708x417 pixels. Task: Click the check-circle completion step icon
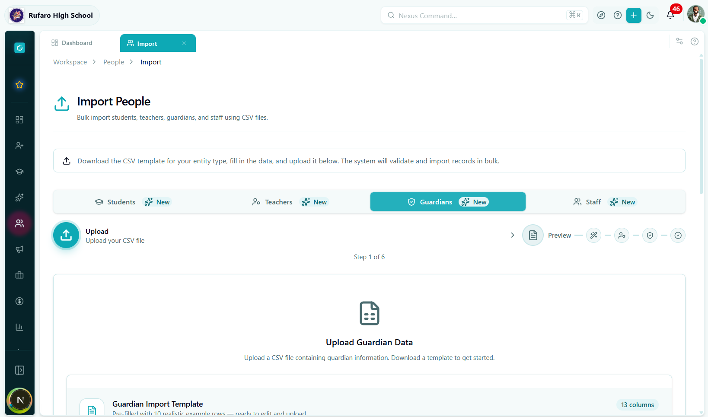pyautogui.click(x=678, y=236)
